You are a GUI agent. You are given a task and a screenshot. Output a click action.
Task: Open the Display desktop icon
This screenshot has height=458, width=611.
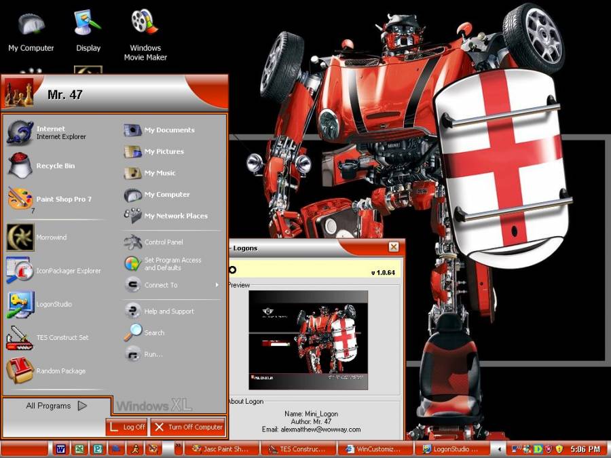tap(88, 31)
